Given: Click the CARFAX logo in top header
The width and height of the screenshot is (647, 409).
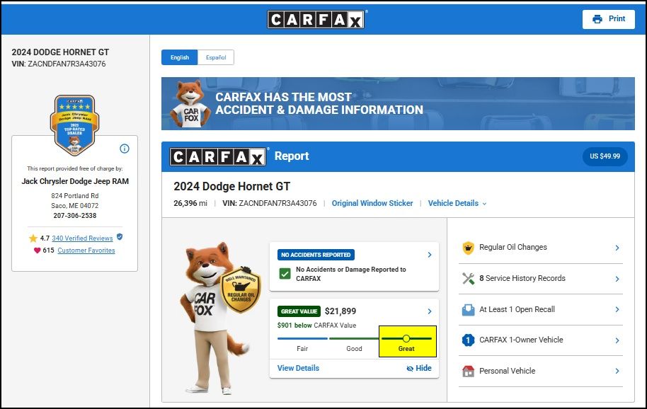Looking at the screenshot, I should 316,19.
